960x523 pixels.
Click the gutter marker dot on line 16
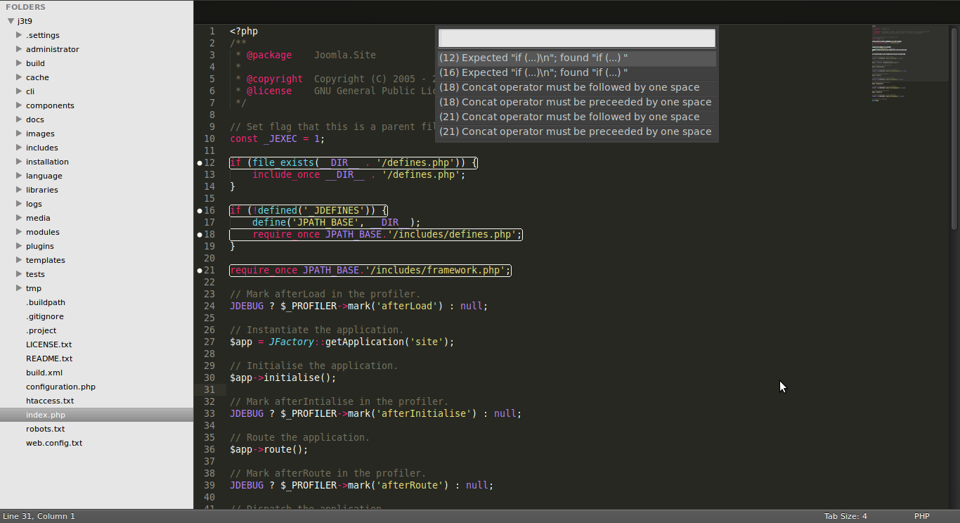pyautogui.click(x=200, y=211)
